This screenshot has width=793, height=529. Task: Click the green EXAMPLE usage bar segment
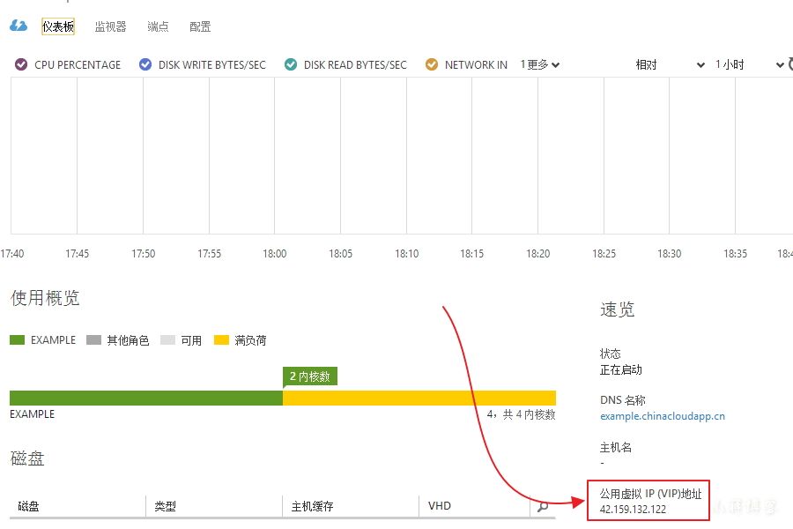145,398
